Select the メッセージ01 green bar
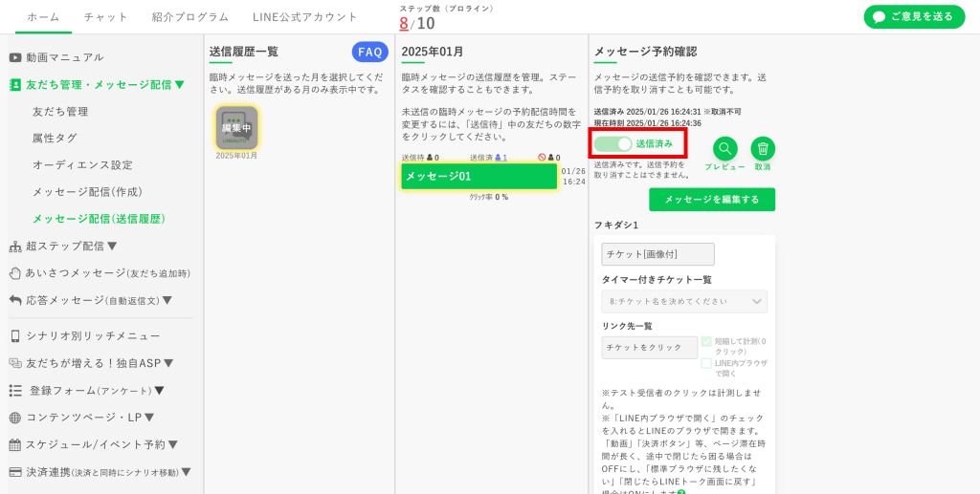Screen dimensions: 980x494 (479, 177)
